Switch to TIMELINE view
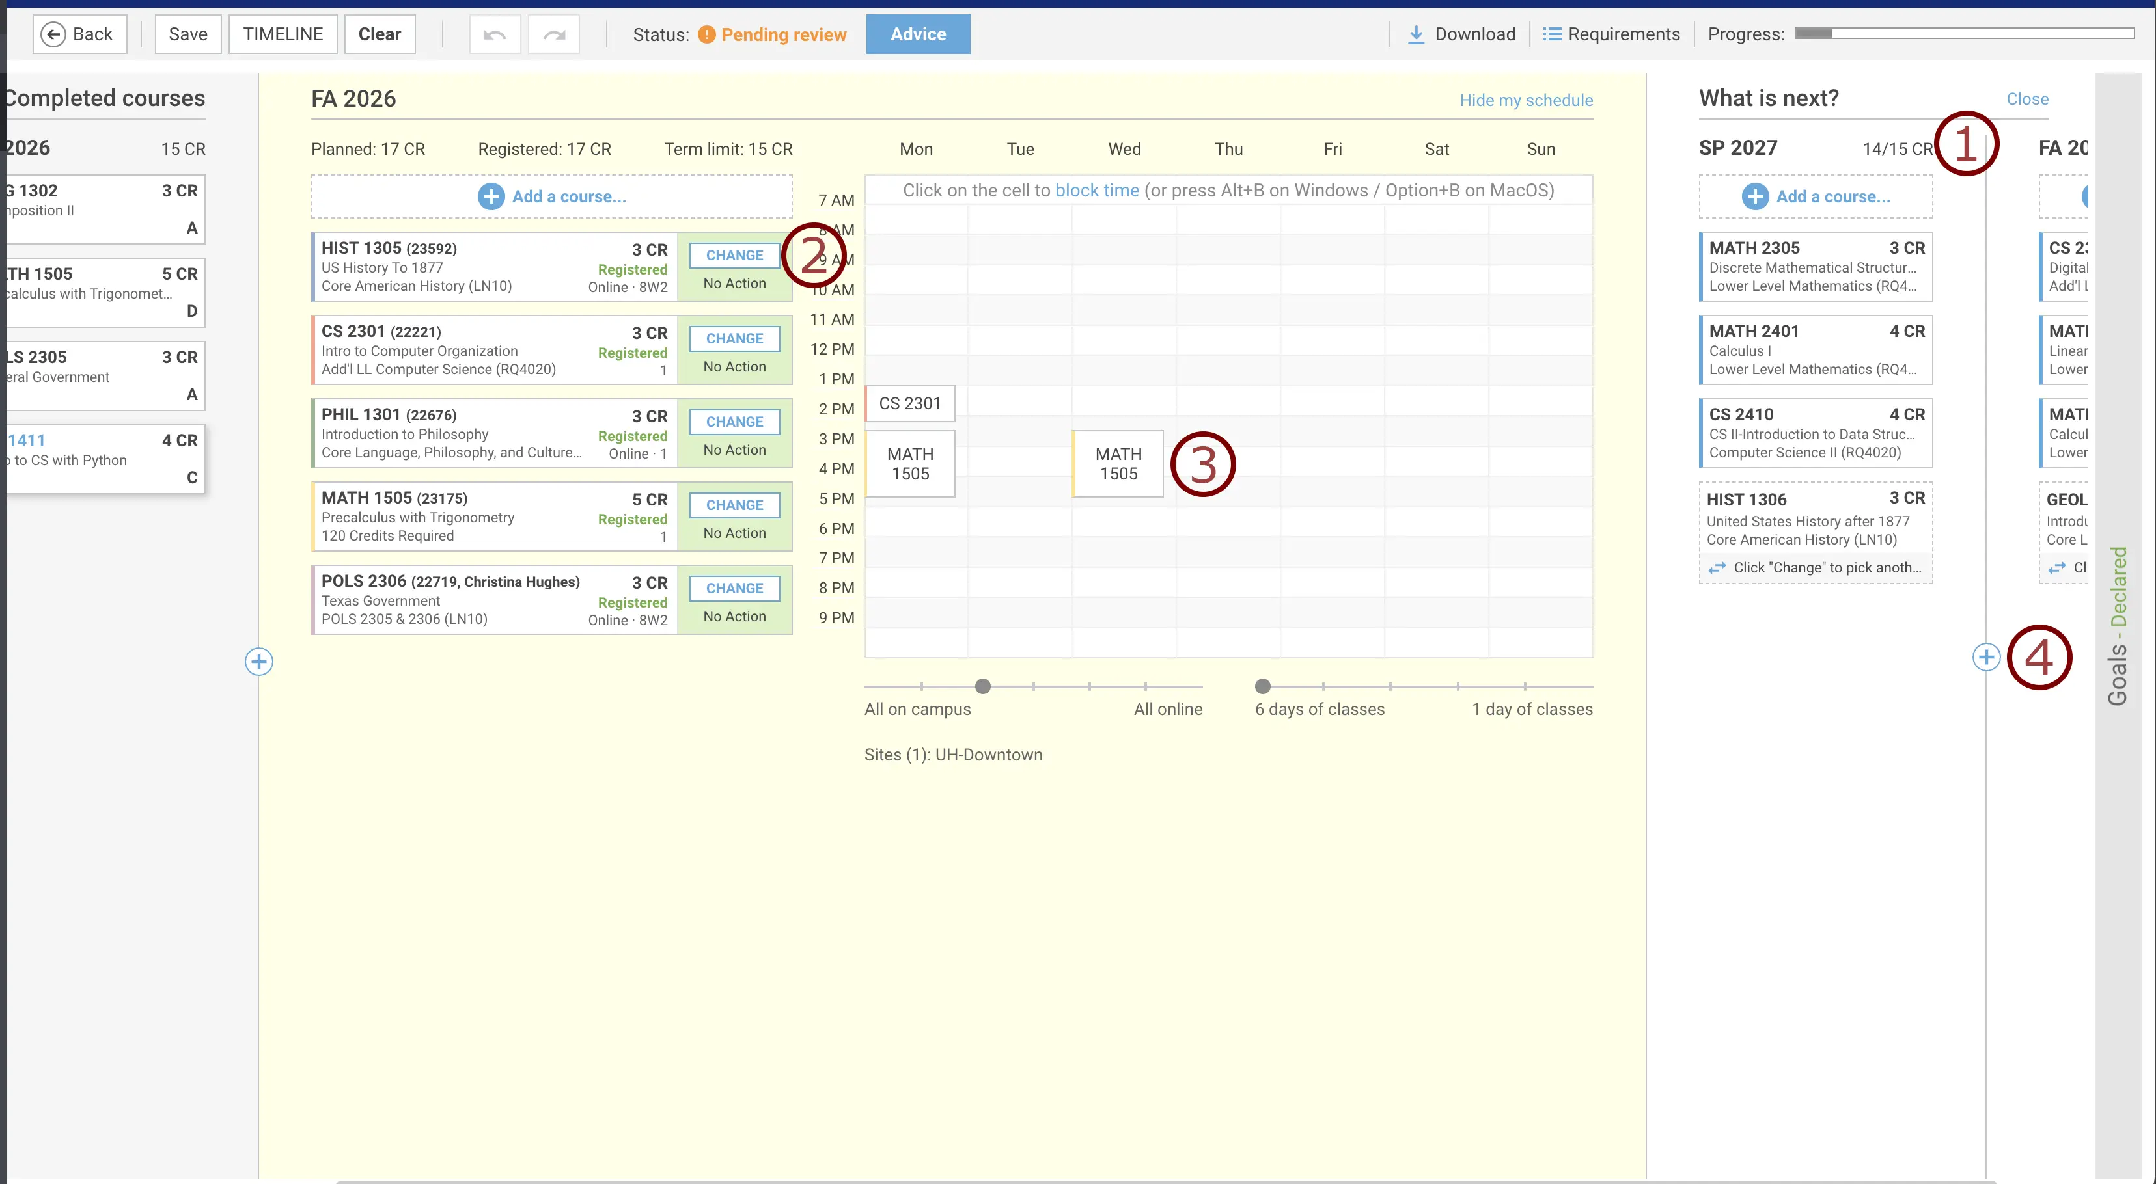Viewport: 2156px width, 1184px height. 283,34
